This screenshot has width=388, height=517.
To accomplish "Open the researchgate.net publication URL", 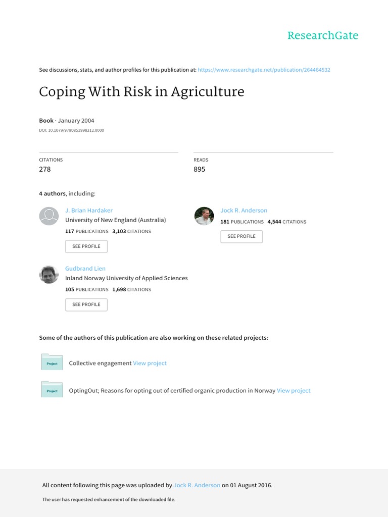I will coord(264,70).
